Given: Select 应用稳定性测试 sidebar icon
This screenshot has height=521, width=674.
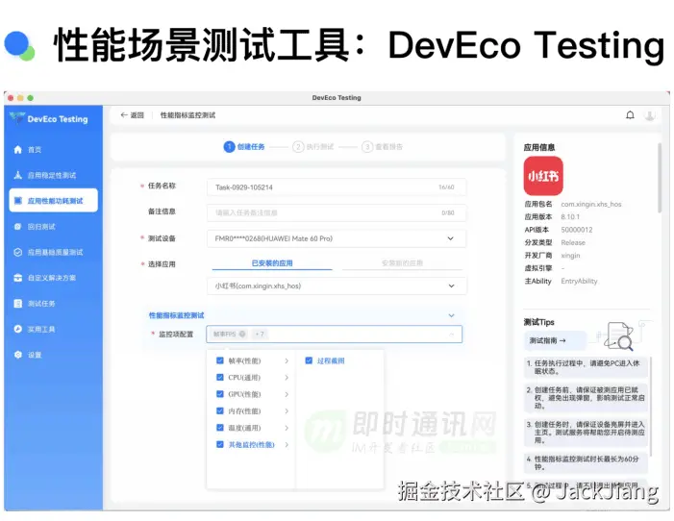Looking at the screenshot, I should click(17, 175).
